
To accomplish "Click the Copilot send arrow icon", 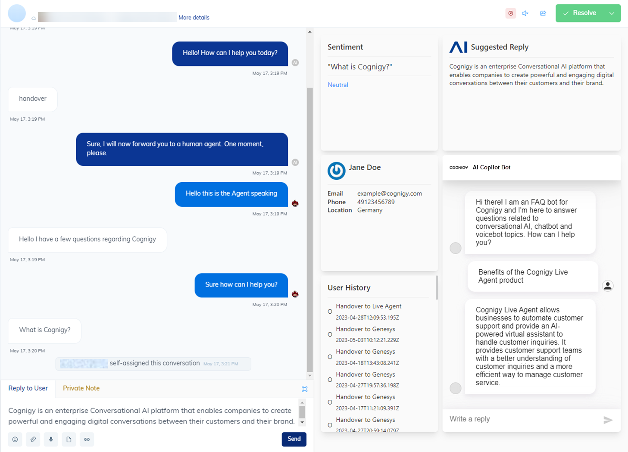I will coord(608,420).
